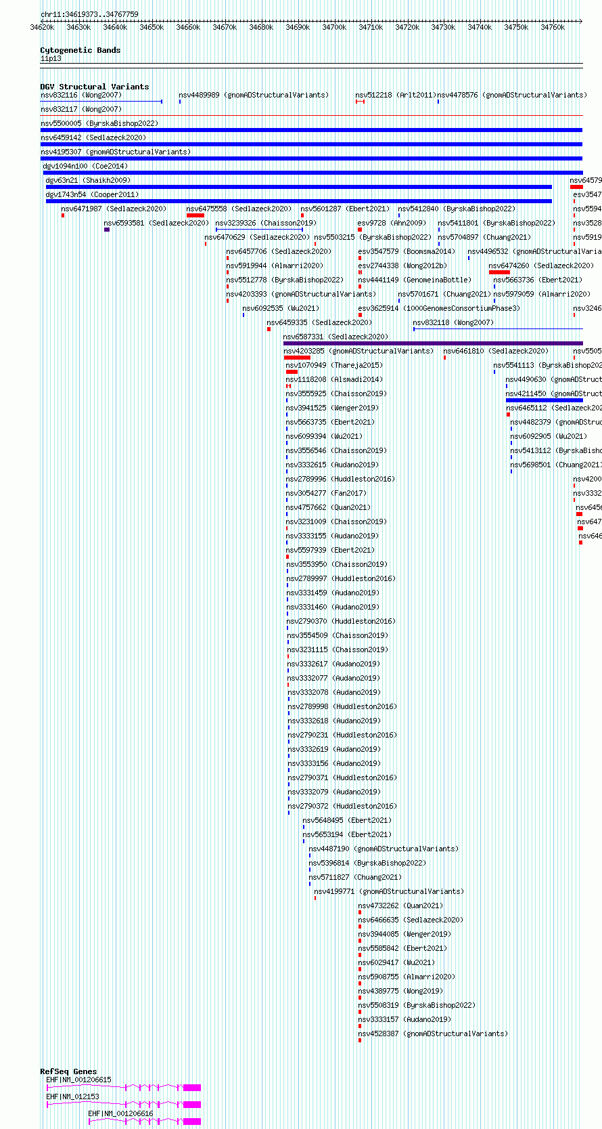
Task: Click nsv2789996 (Huddleston2016) label
Action: click(x=340, y=479)
